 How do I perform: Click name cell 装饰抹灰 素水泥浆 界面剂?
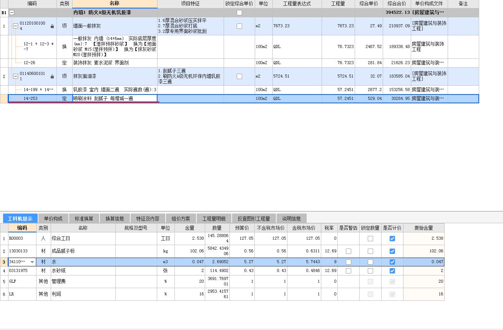coord(115,63)
